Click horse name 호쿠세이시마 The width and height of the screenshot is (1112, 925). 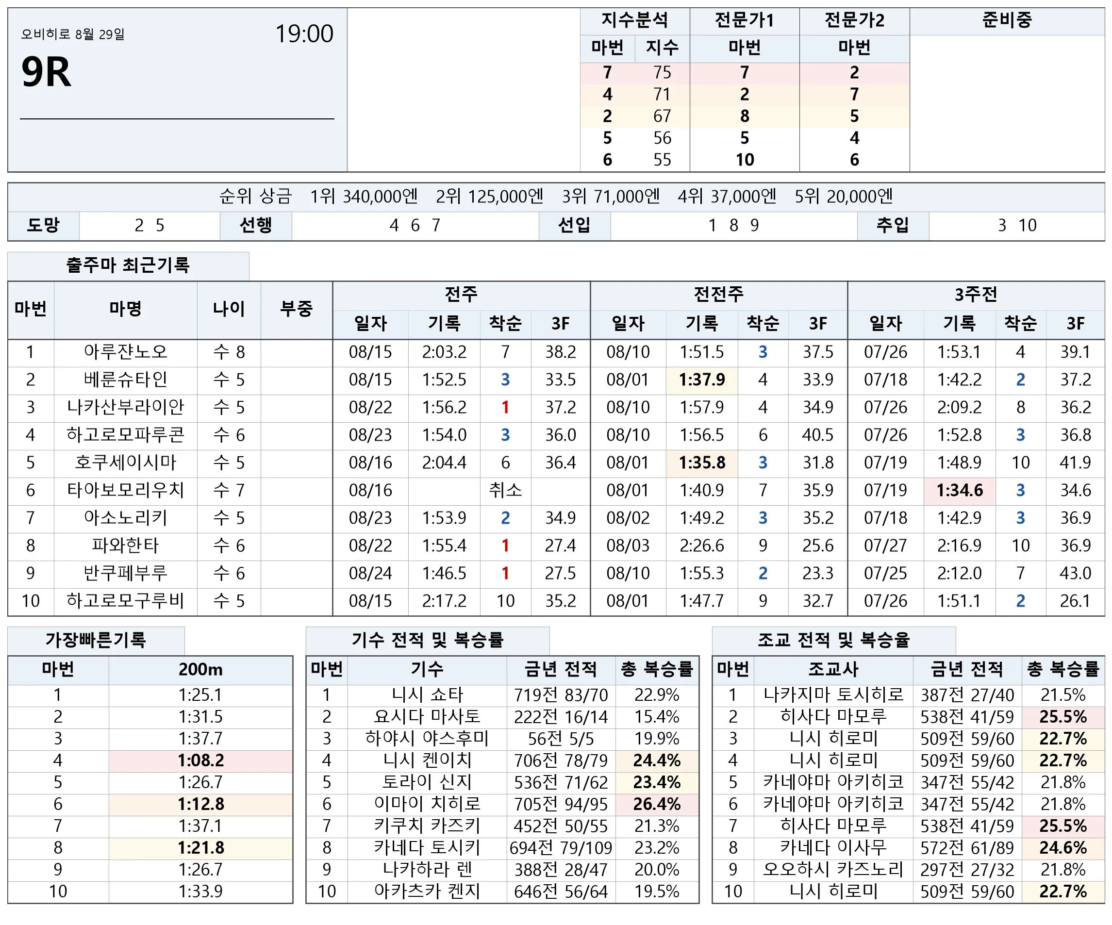pyautogui.click(x=126, y=463)
